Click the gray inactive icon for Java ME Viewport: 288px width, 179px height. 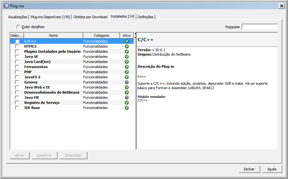tap(126, 97)
